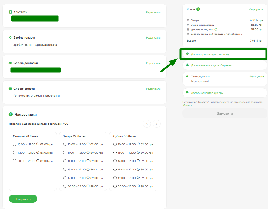Pick Saturday's 20:00 - 22:00 delivery slot
The height and width of the screenshot is (209, 268).
(x=115, y=186)
